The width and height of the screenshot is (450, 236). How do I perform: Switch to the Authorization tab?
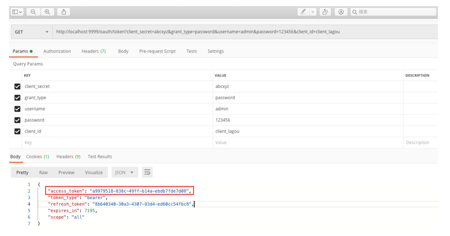(57, 51)
